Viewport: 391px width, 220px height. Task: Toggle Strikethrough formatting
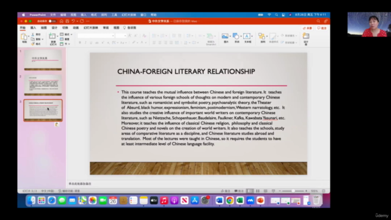point(97,43)
